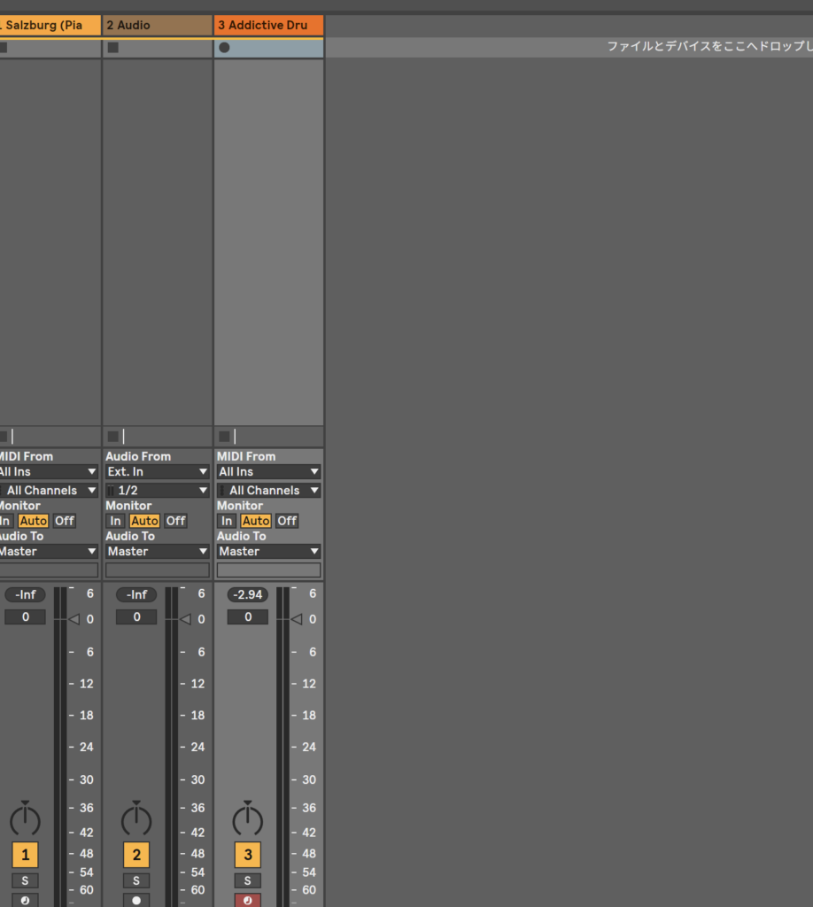Open the Ext. In audio input dropdown
The width and height of the screenshot is (813, 907).
pos(158,472)
